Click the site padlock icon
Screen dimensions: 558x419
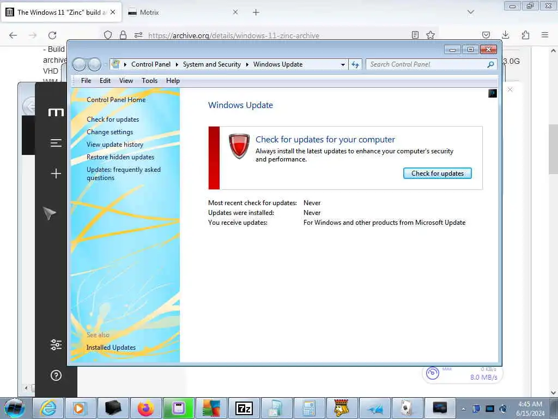click(x=123, y=35)
